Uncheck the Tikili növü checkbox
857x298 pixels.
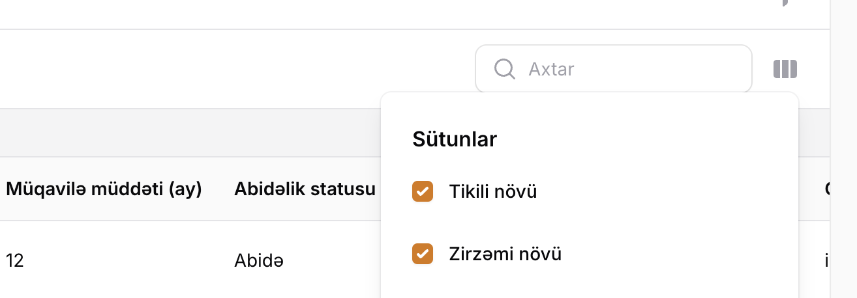coord(423,192)
